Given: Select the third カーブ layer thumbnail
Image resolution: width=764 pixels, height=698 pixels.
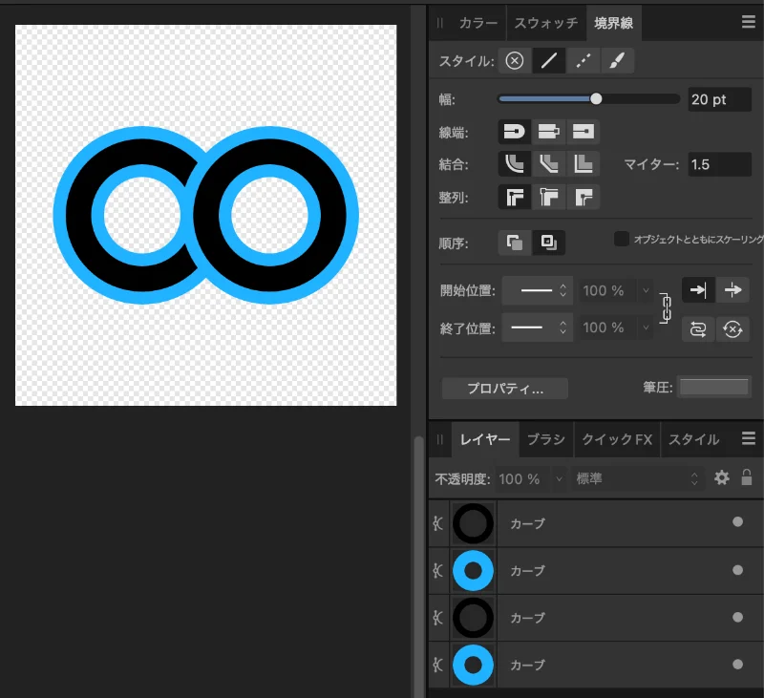Looking at the screenshot, I should point(473,618).
